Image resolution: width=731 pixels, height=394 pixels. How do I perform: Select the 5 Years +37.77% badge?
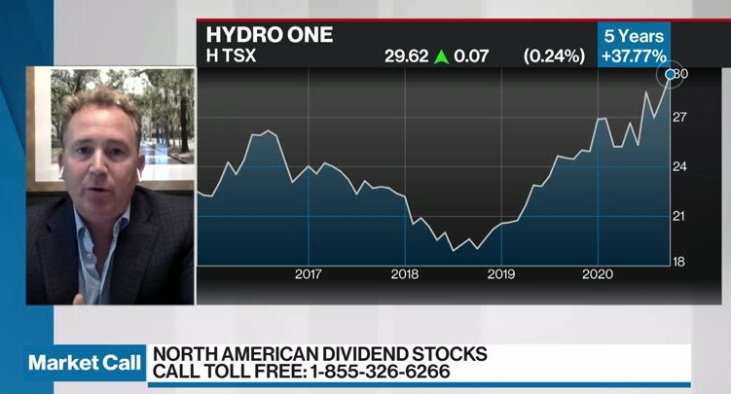634,46
